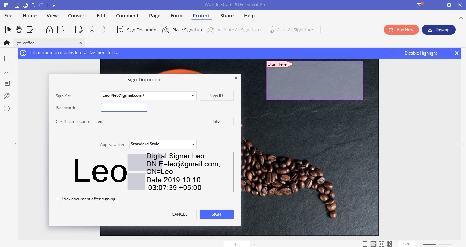Click the Print icon in title bar
This screenshot has height=247, width=466.
click(25, 5)
